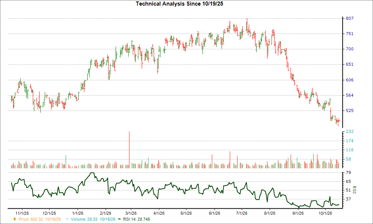Image resolution: width=373 pixels, height=224 pixels.
Task: Click the 'RSI 14: 28.745' legend text
Action: tap(137, 219)
